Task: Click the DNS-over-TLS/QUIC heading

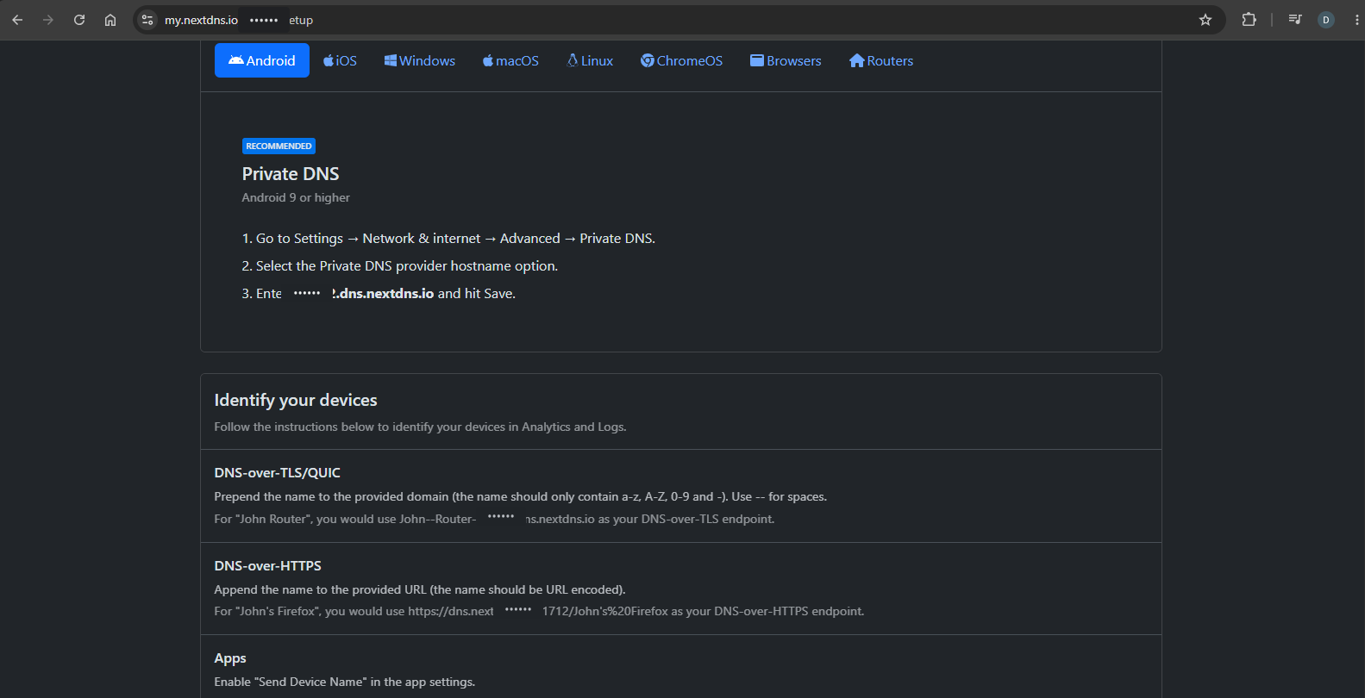Action: [x=278, y=472]
